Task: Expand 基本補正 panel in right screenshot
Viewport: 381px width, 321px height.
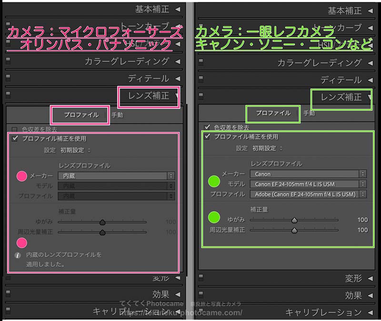Action: pos(371,11)
